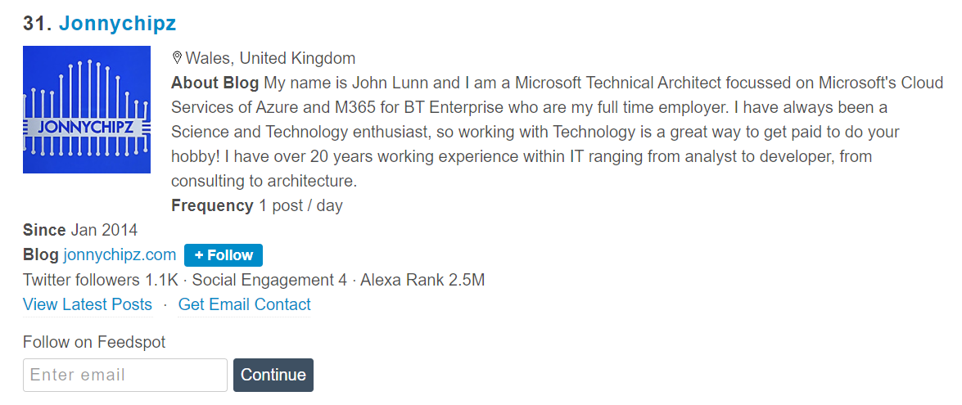The width and height of the screenshot is (962, 405).
Task: Open the Jonnychipz heading link
Action: click(117, 24)
